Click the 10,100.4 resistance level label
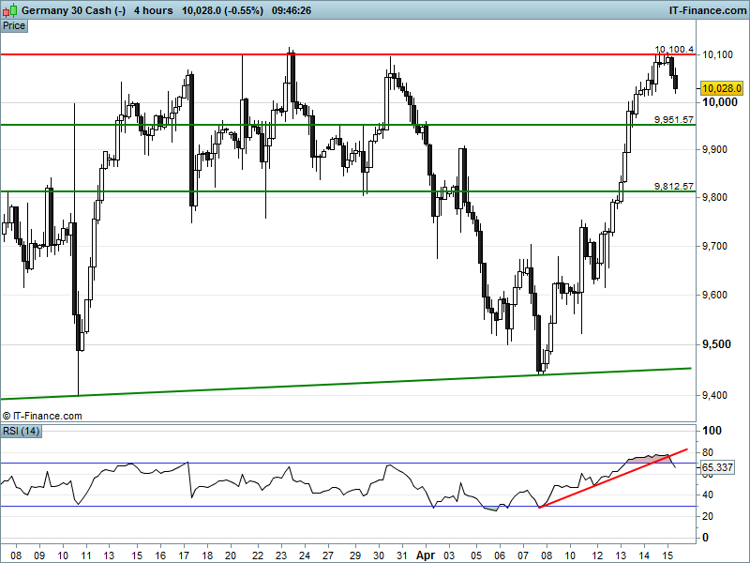This screenshot has width=750, height=563. click(x=674, y=50)
